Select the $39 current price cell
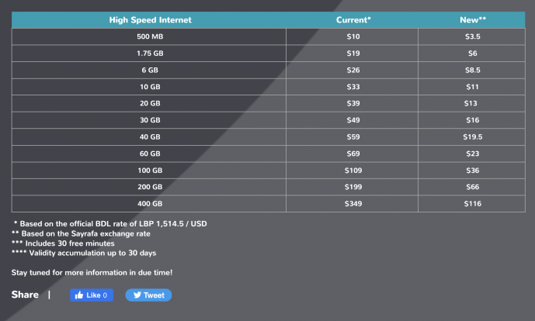 [x=352, y=103]
